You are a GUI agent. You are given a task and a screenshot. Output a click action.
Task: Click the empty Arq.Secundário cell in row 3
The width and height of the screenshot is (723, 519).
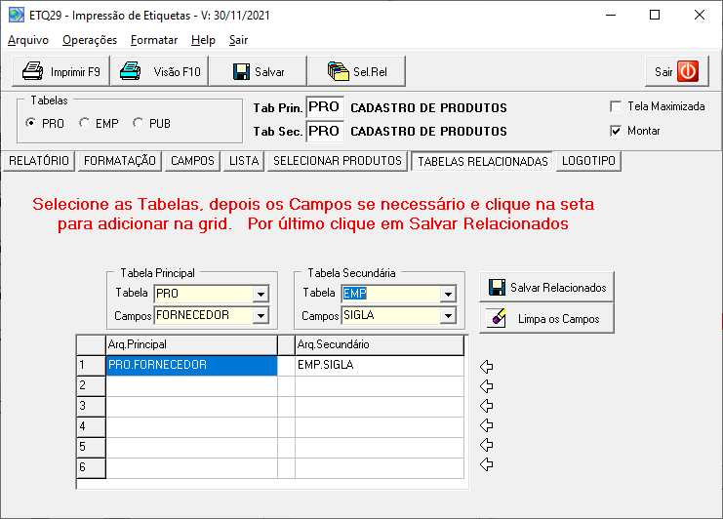(x=380, y=406)
